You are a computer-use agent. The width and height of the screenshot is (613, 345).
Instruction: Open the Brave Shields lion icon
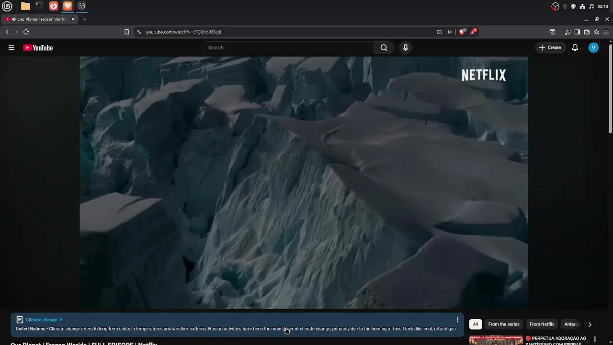462,32
